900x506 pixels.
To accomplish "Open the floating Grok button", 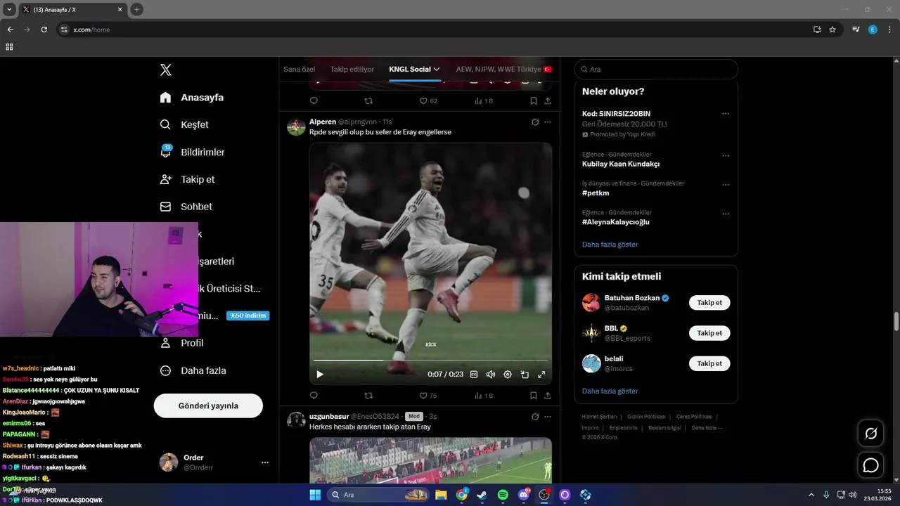I will coord(871,434).
